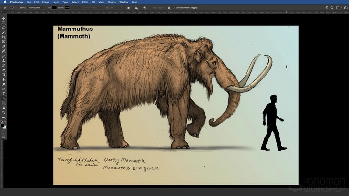349x196 pixels.
Task: Open the Layer menu
Action: [56, 2]
